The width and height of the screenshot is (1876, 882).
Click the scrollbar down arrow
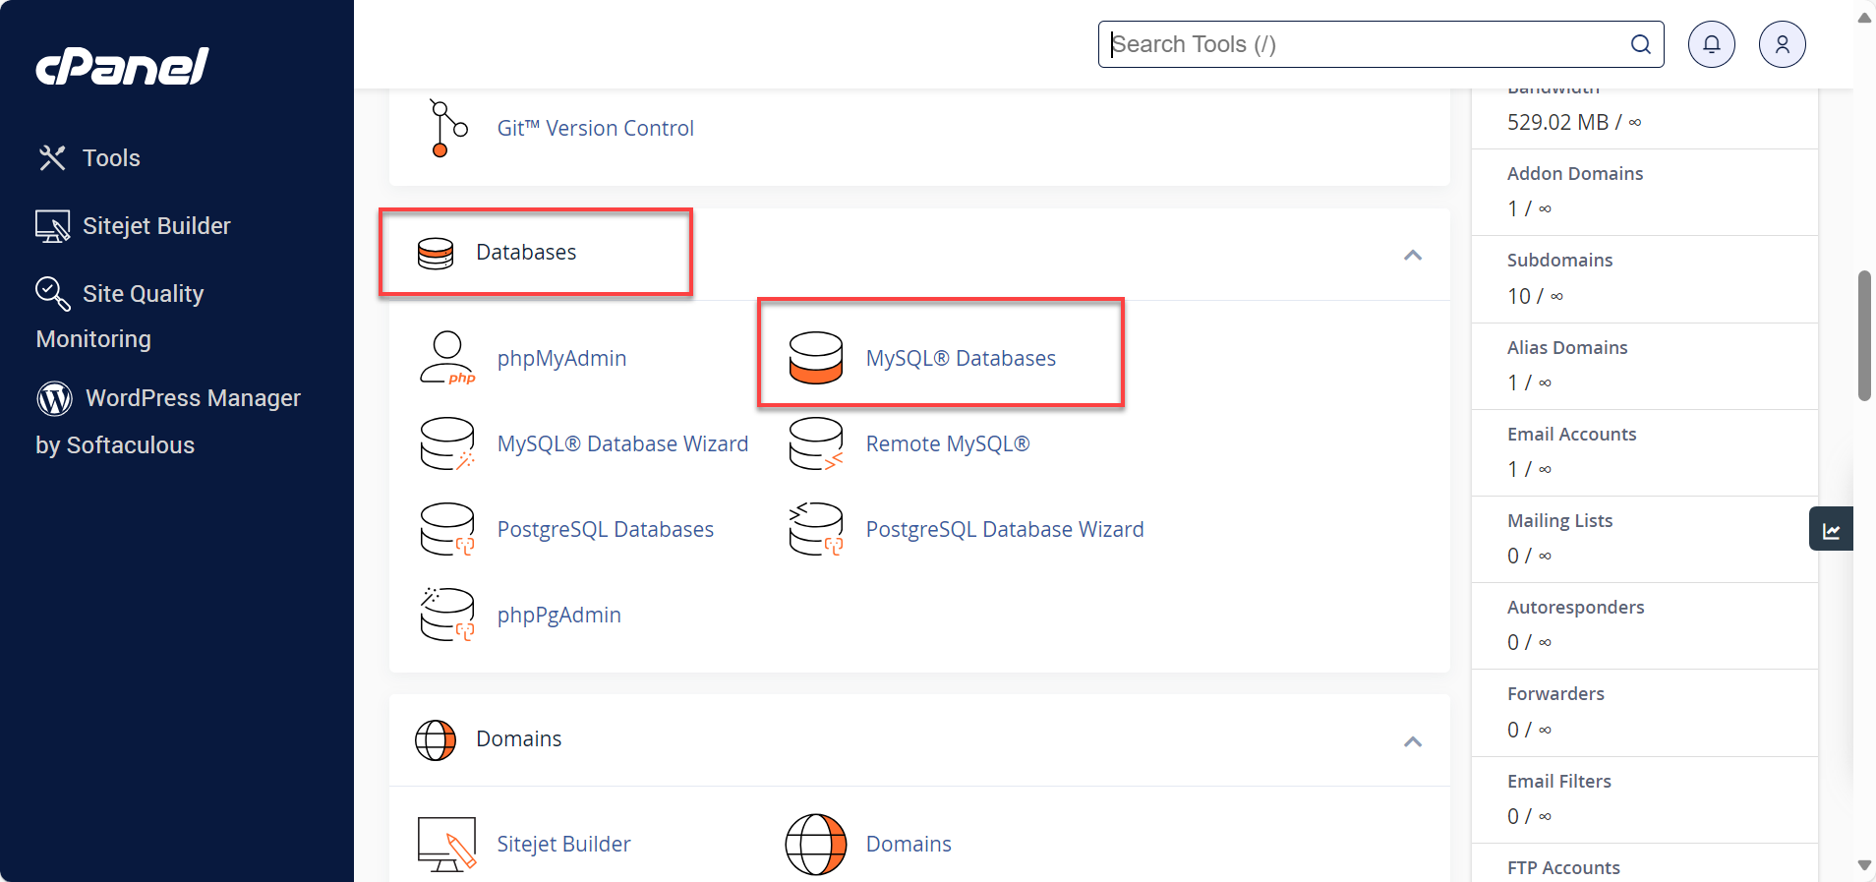click(1864, 865)
